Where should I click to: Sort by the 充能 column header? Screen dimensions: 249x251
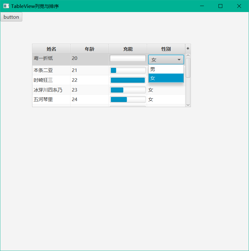pos(128,49)
